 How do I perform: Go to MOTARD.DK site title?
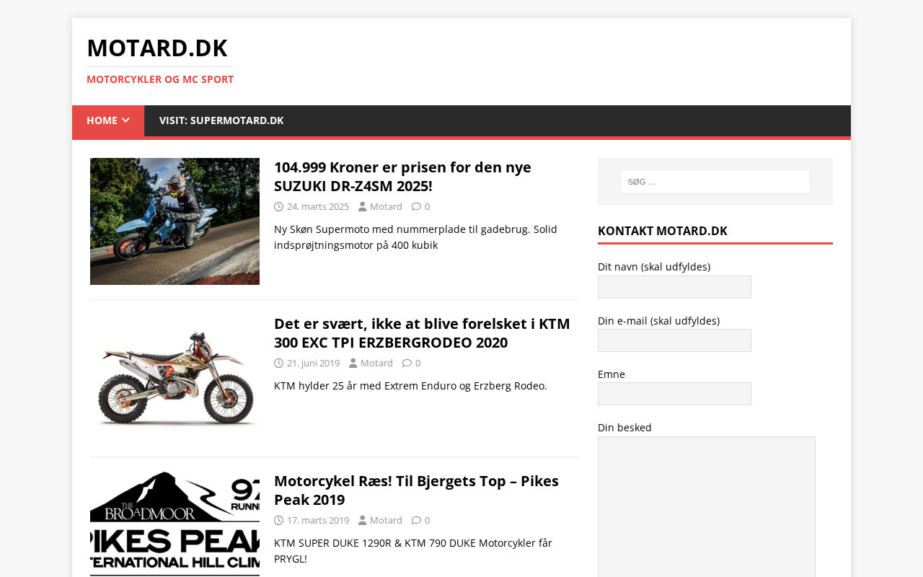(157, 48)
